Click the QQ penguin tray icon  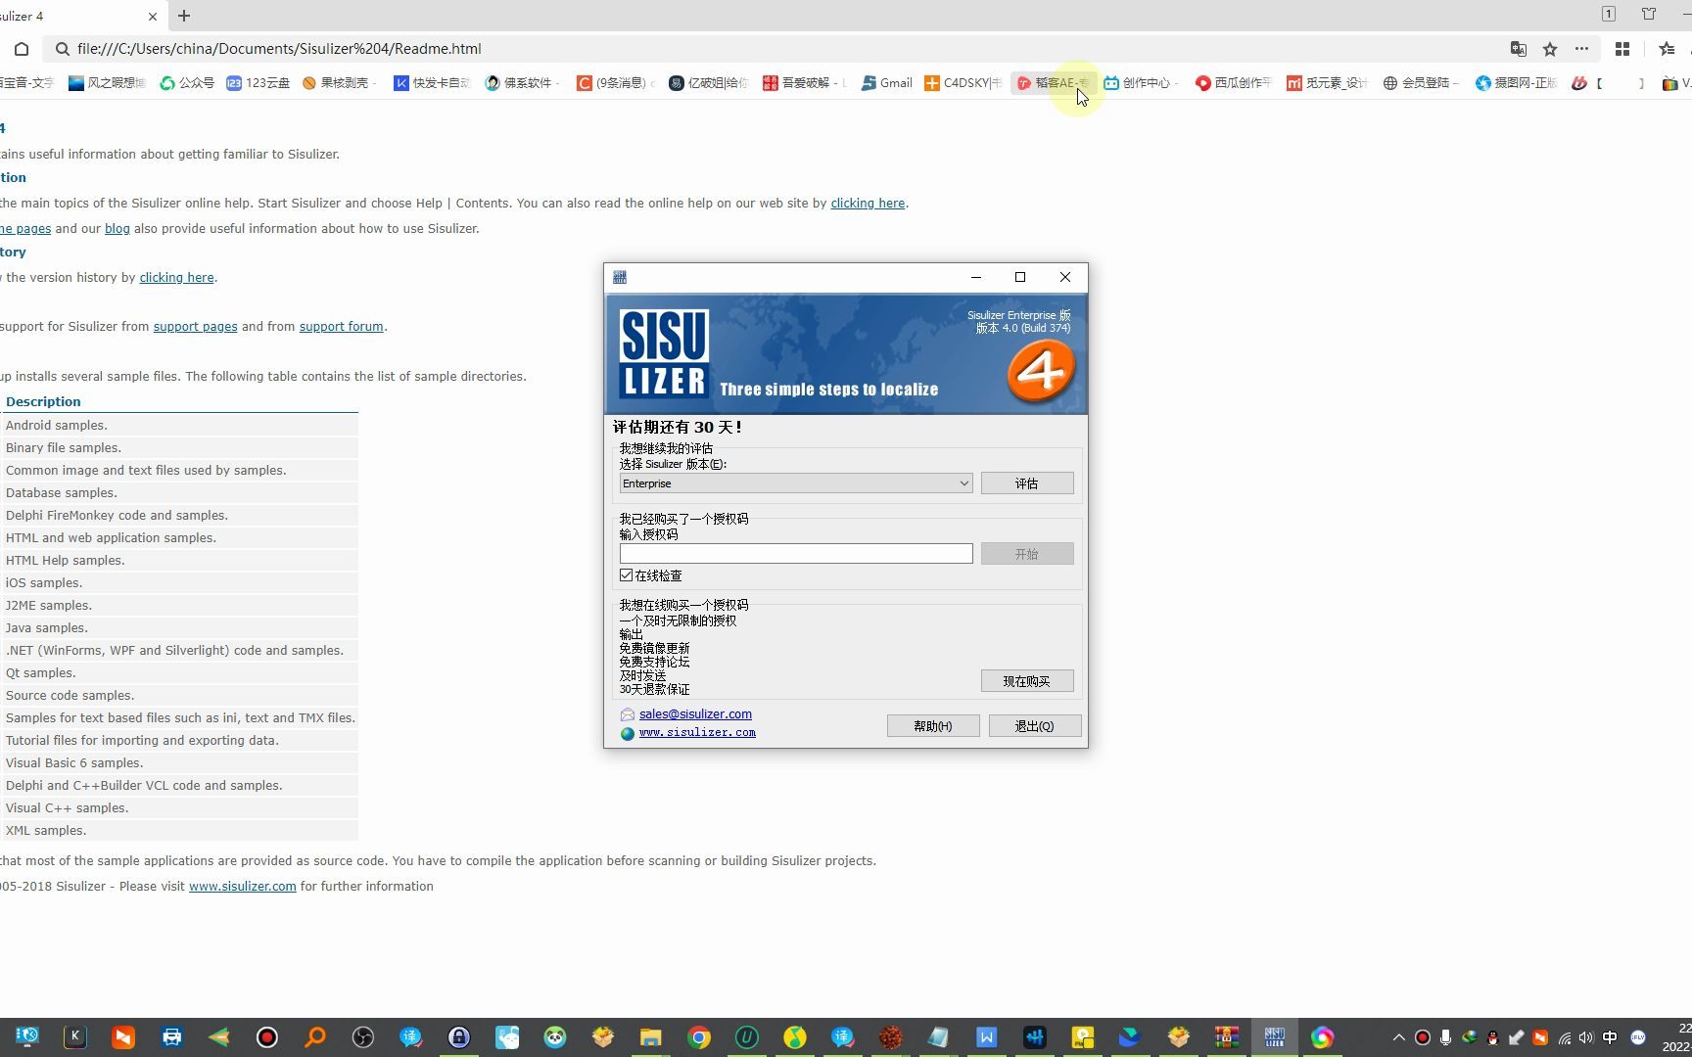click(x=1492, y=1037)
